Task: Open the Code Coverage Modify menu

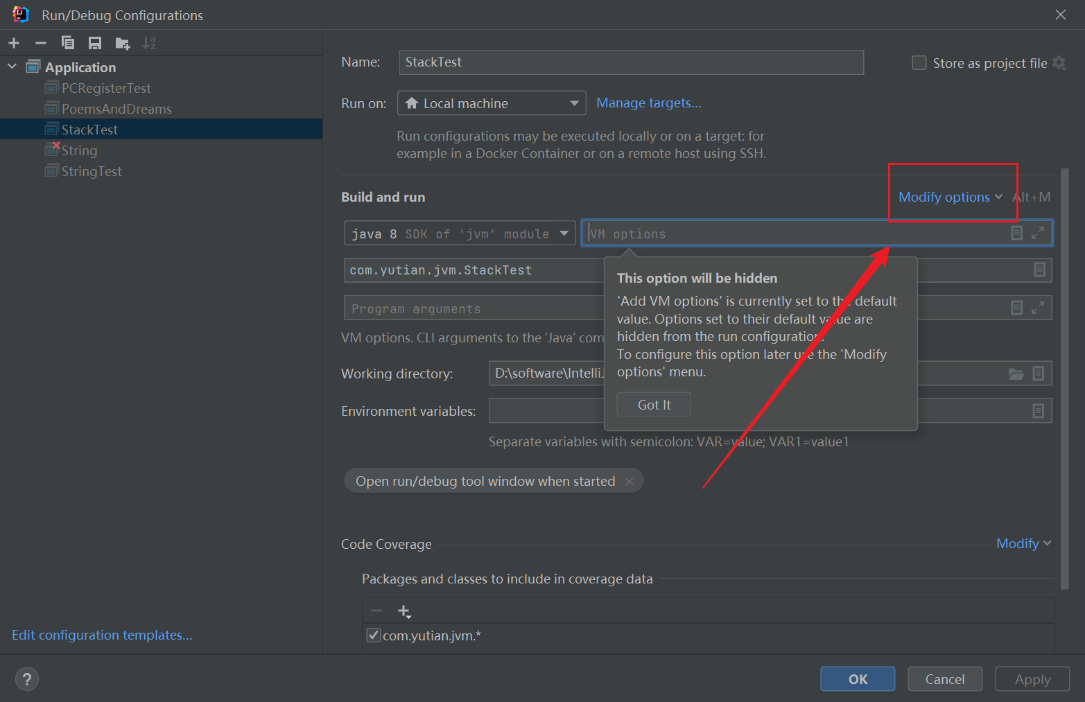Action: point(1023,543)
